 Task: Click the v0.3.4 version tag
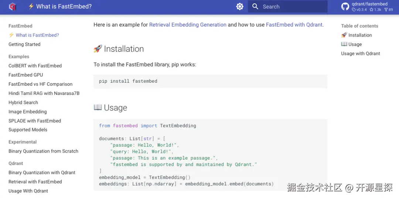pyautogui.click(x=359, y=10)
